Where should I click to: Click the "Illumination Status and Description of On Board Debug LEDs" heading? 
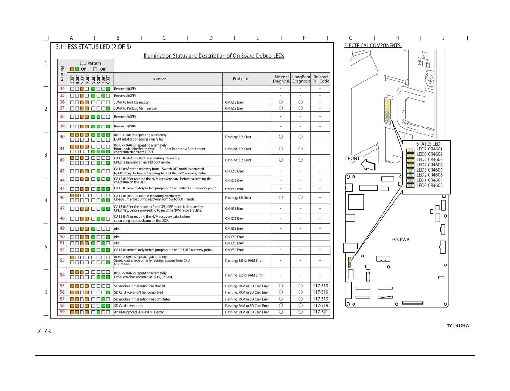pyautogui.click(x=214, y=56)
